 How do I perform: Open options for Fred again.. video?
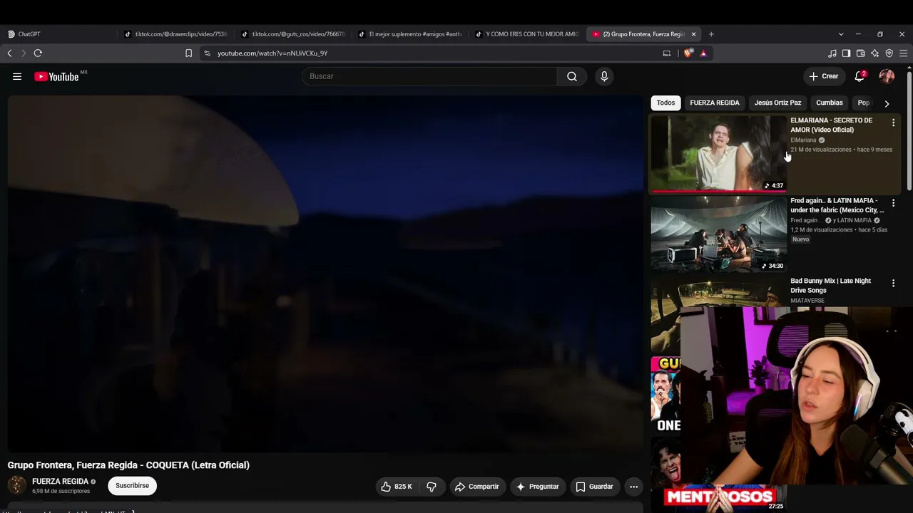(893, 203)
